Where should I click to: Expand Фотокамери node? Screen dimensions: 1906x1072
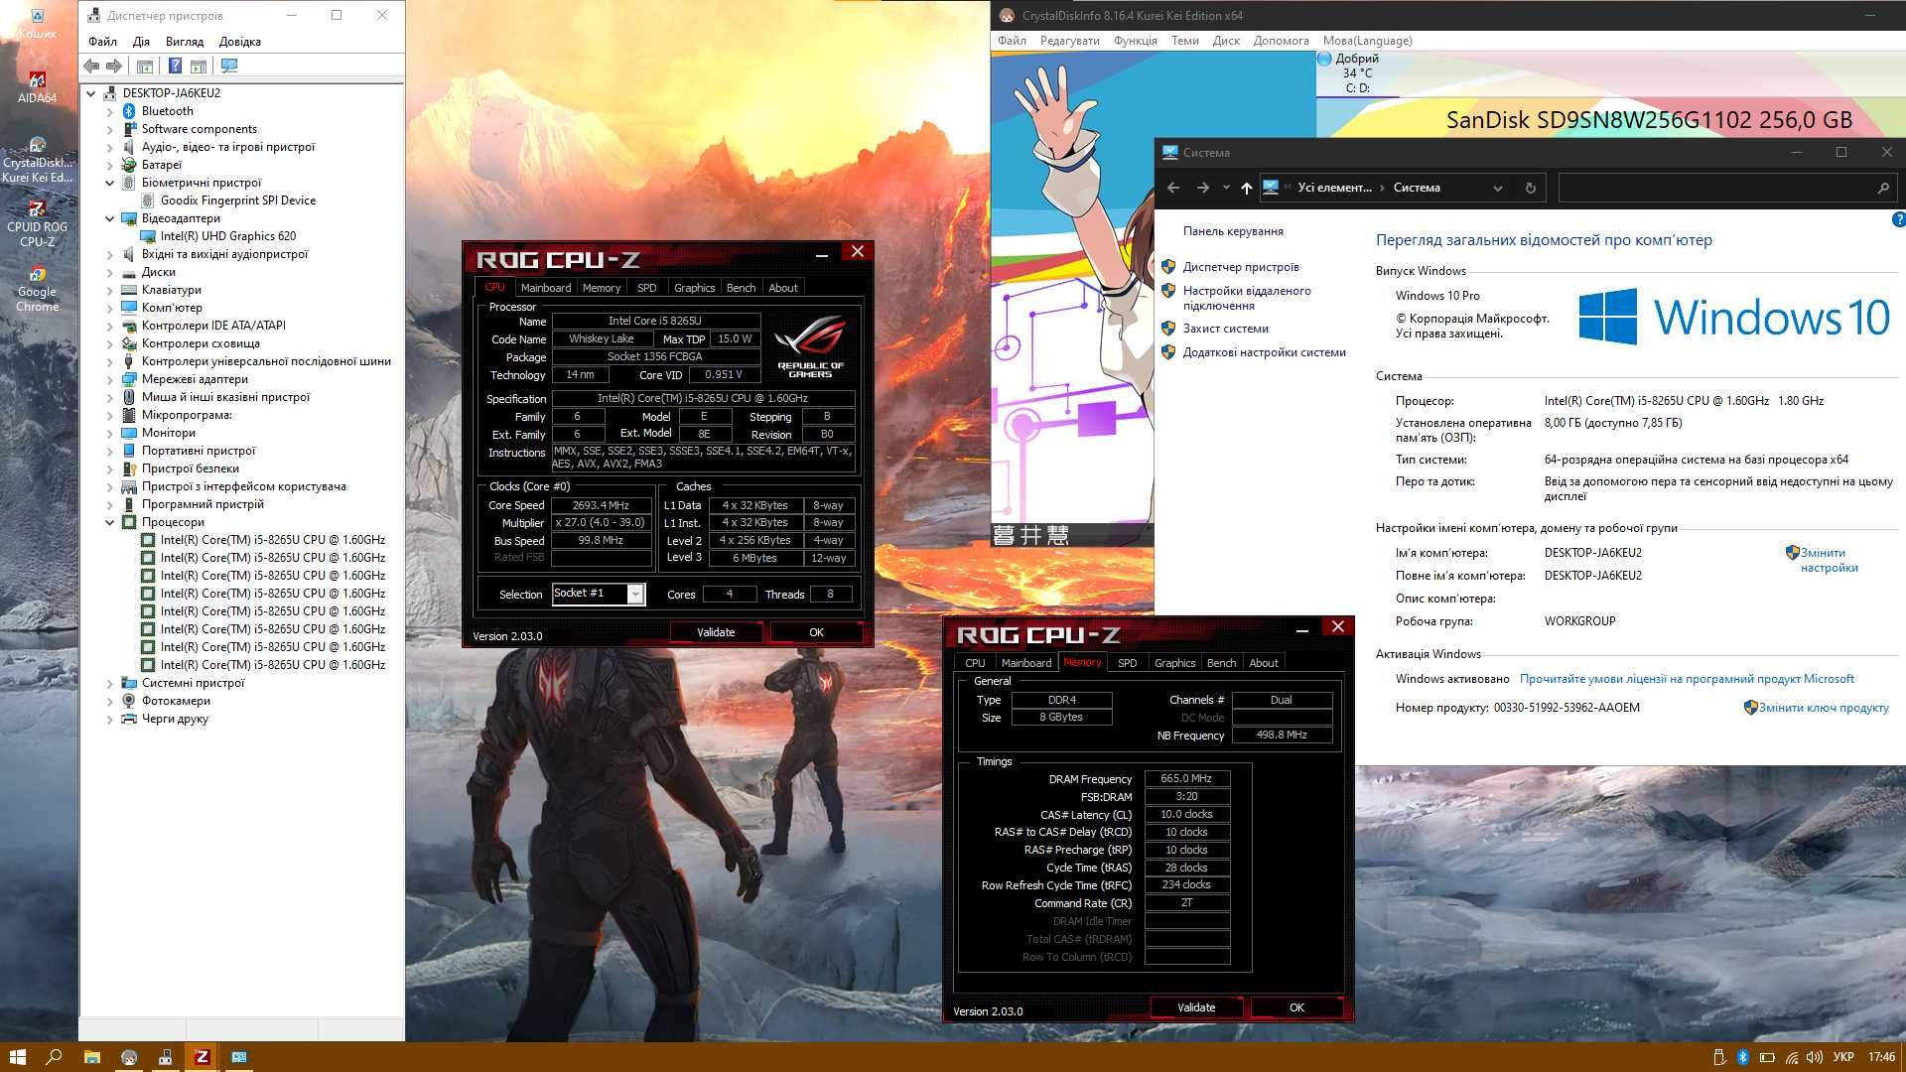point(109,701)
